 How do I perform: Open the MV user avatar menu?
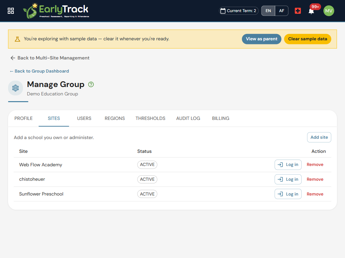329,11
